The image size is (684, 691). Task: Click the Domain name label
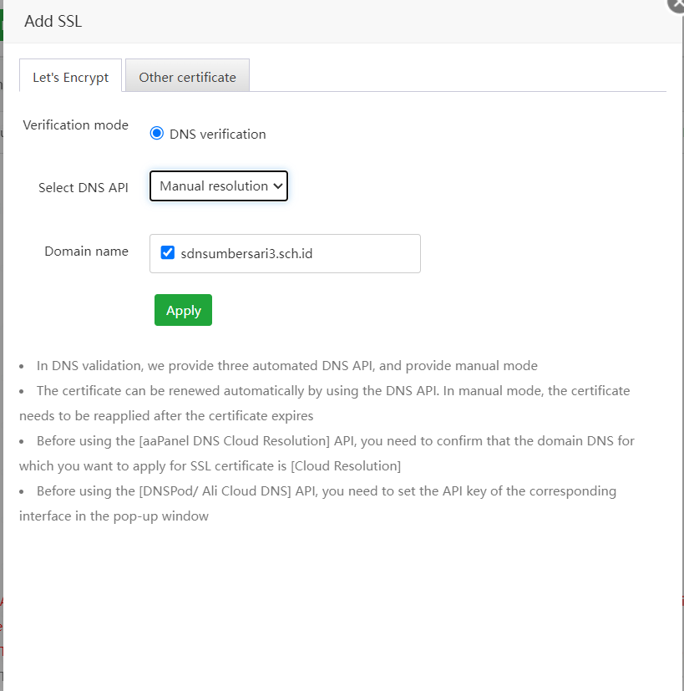point(86,252)
